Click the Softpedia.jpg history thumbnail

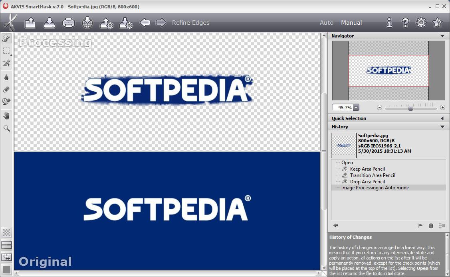[x=343, y=145]
